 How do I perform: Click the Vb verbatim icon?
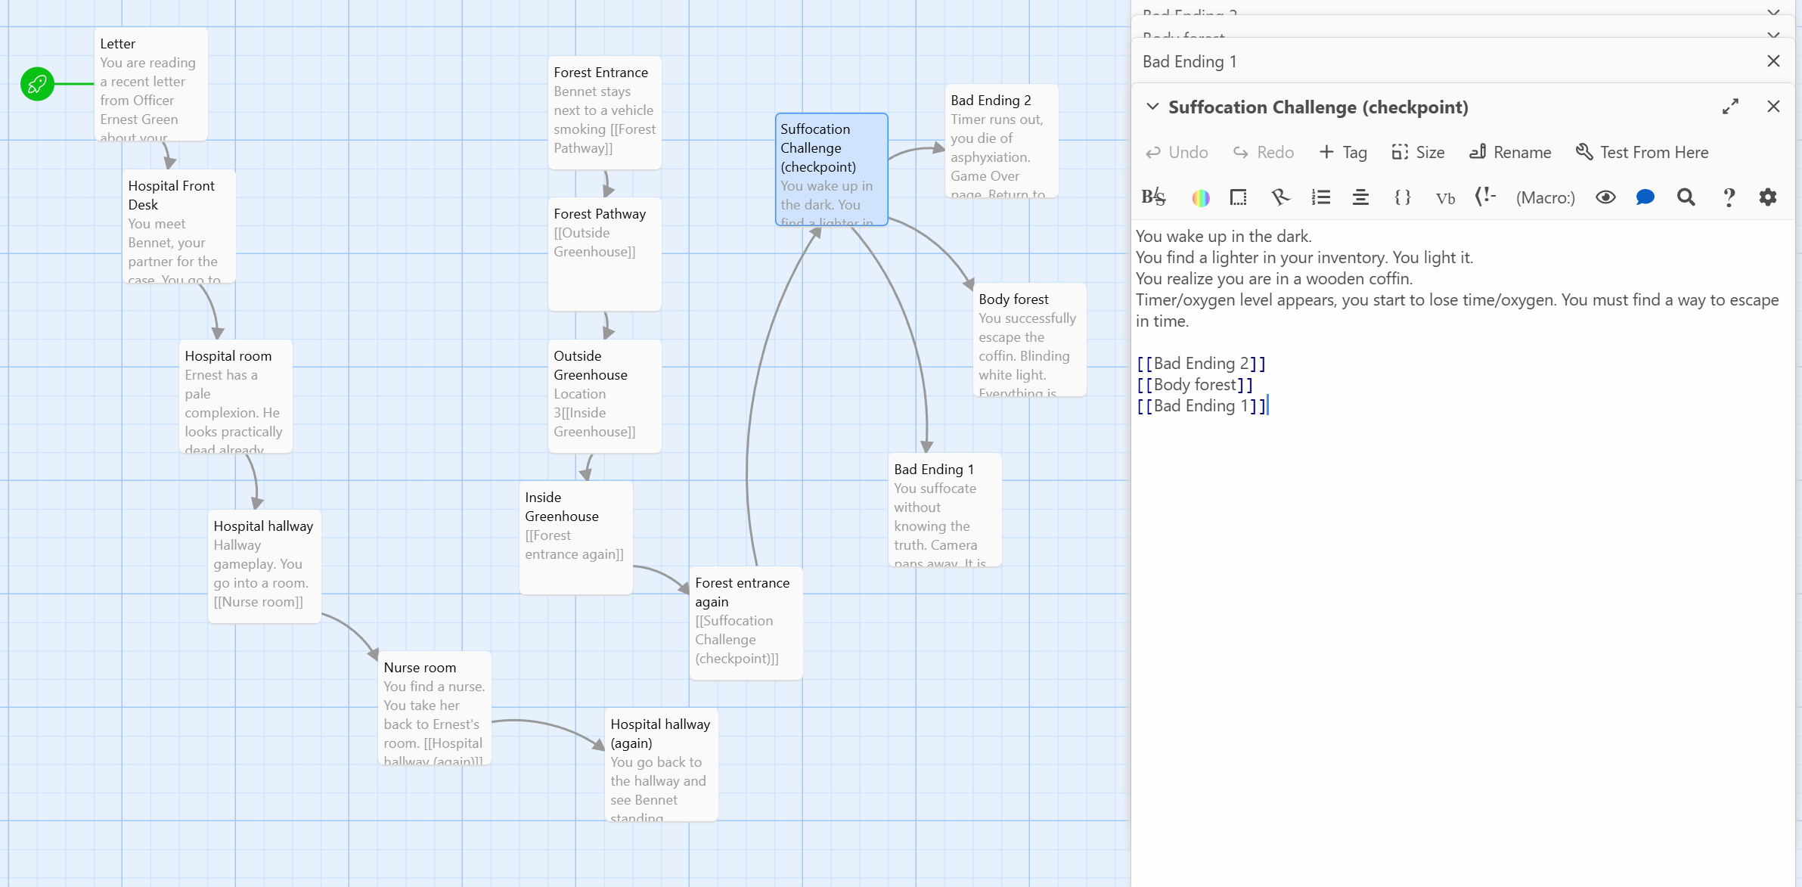tap(1445, 197)
